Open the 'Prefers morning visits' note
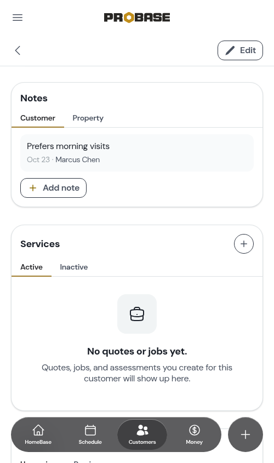 (x=137, y=153)
